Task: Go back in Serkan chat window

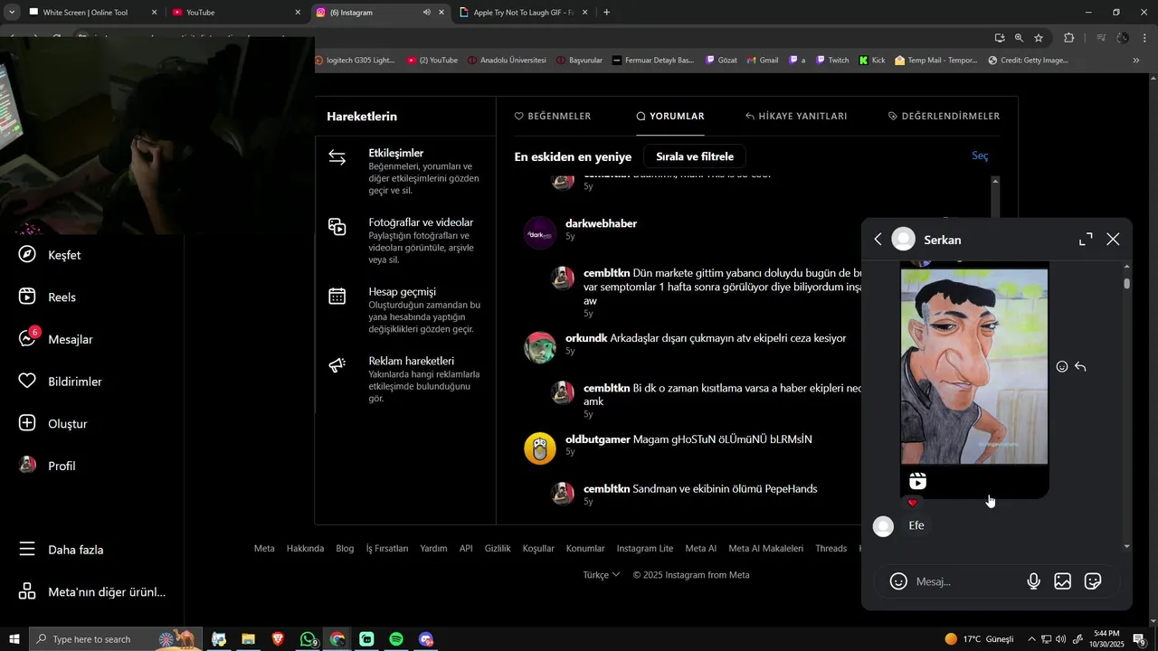Action: pyautogui.click(x=878, y=240)
